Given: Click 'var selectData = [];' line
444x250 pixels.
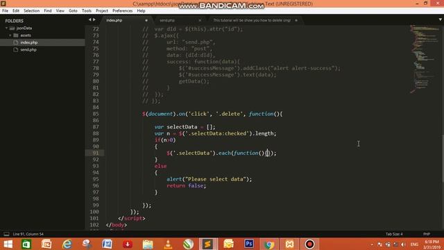Looking at the screenshot, I should [185, 127].
